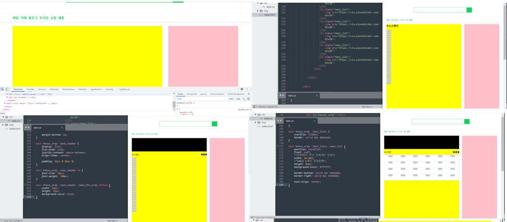Click the 쇼핑 link on the webpage
Screen dimensions: 507x222
tap(53, 18)
